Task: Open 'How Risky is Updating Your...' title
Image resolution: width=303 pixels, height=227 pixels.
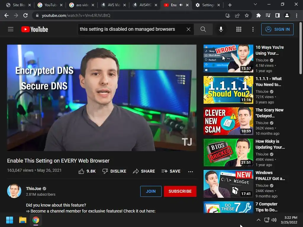Action: click(270, 144)
